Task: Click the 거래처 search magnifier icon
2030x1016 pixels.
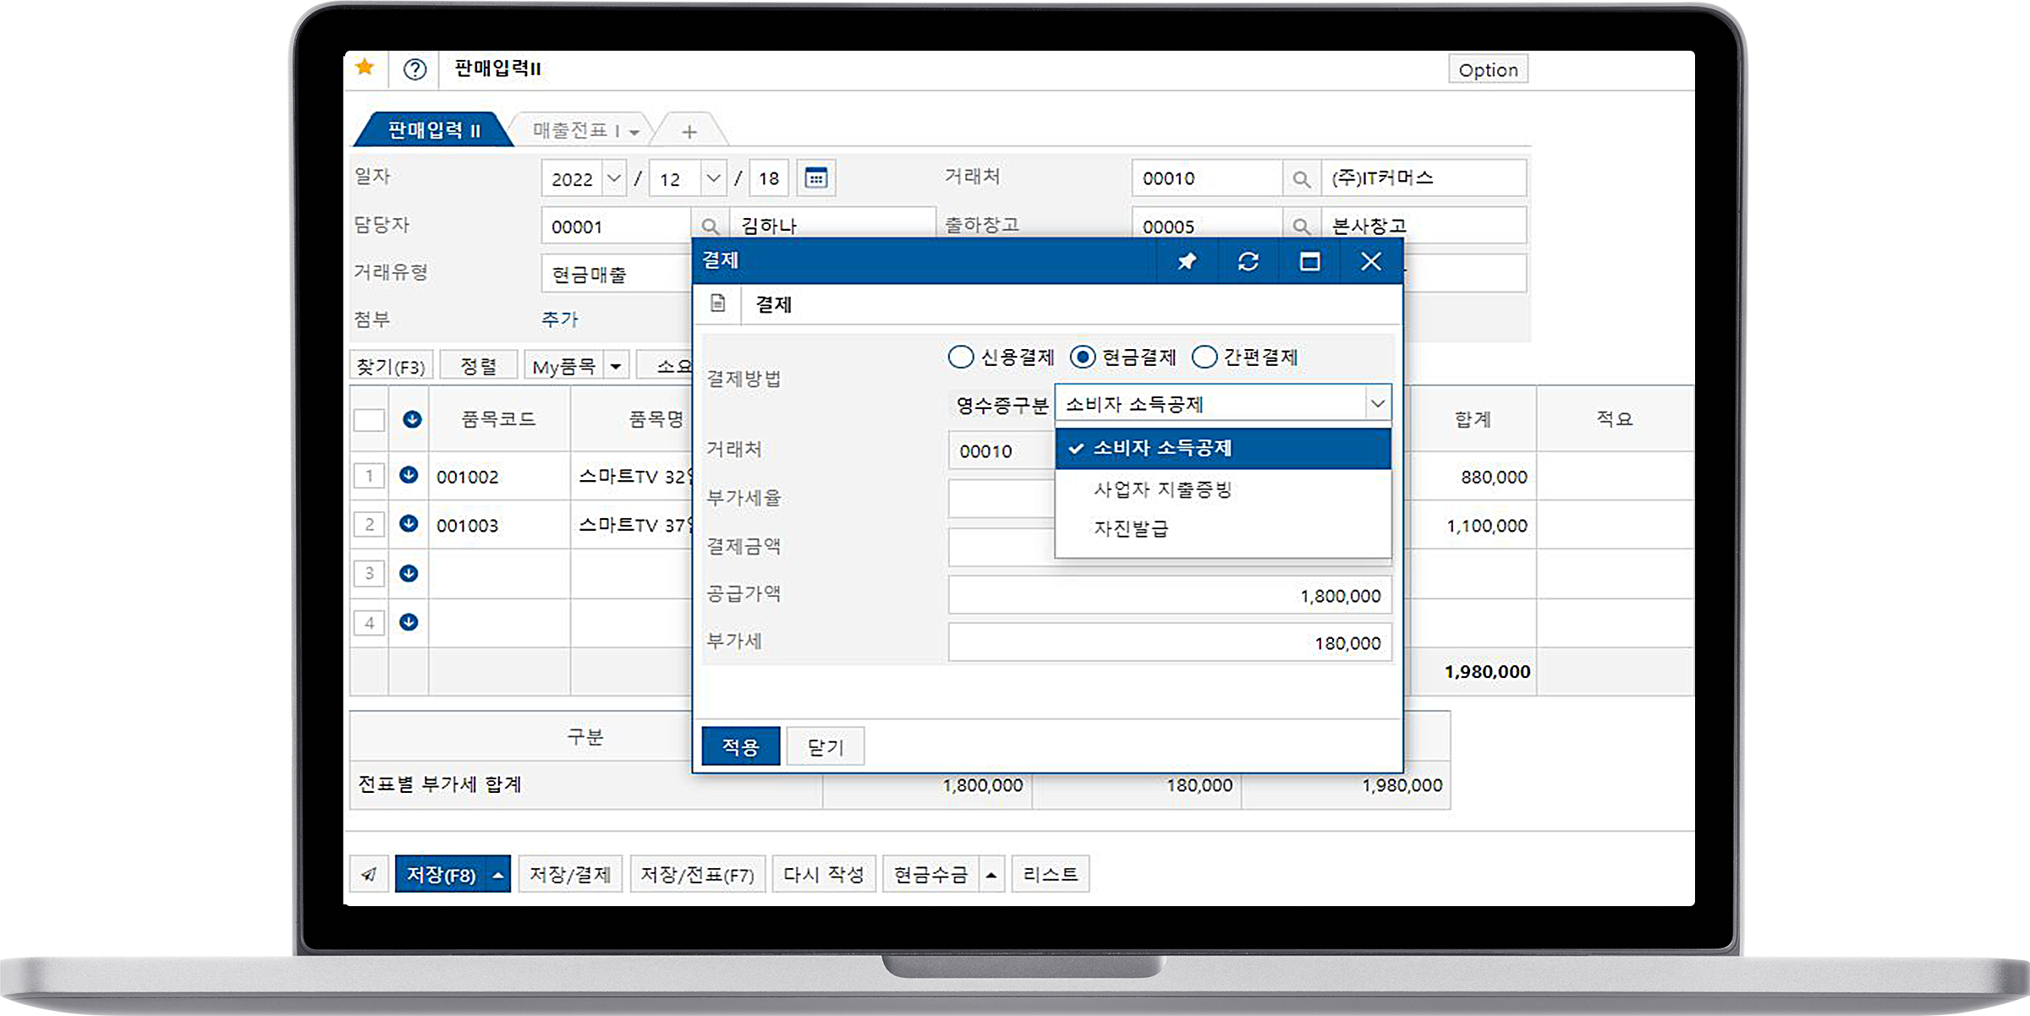Action: click(x=1301, y=179)
